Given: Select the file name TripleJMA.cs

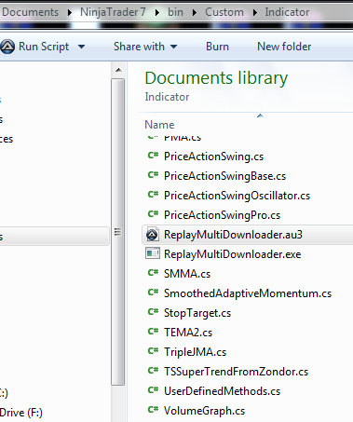Looking at the screenshot, I should pyautogui.click(x=195, y=352).
